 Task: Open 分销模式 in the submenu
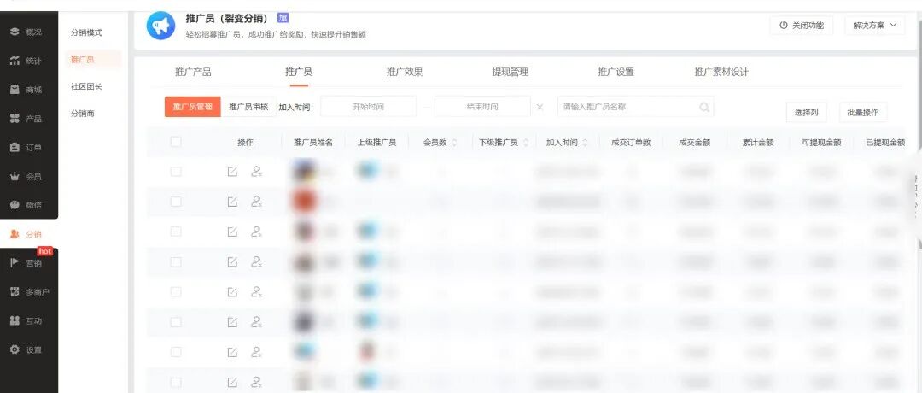(86, 32)
